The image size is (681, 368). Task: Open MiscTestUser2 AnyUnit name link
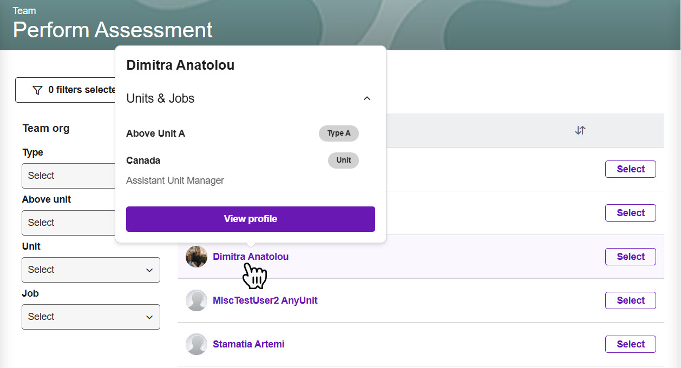click(265, 300)
